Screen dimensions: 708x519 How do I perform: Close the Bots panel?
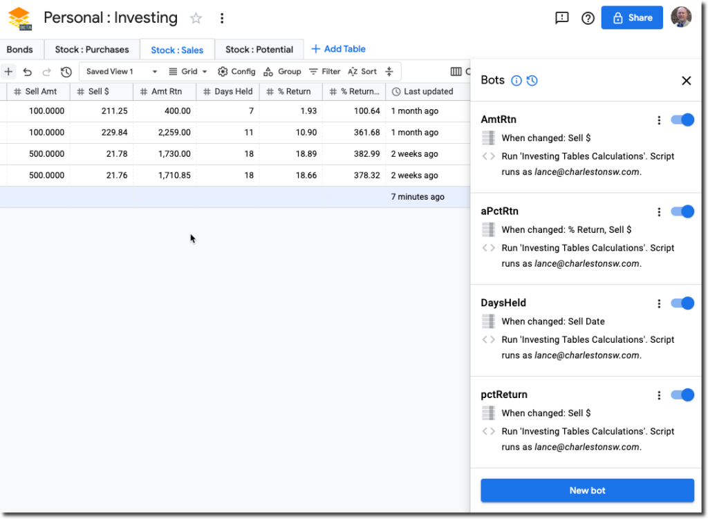[x=686, y=81]
